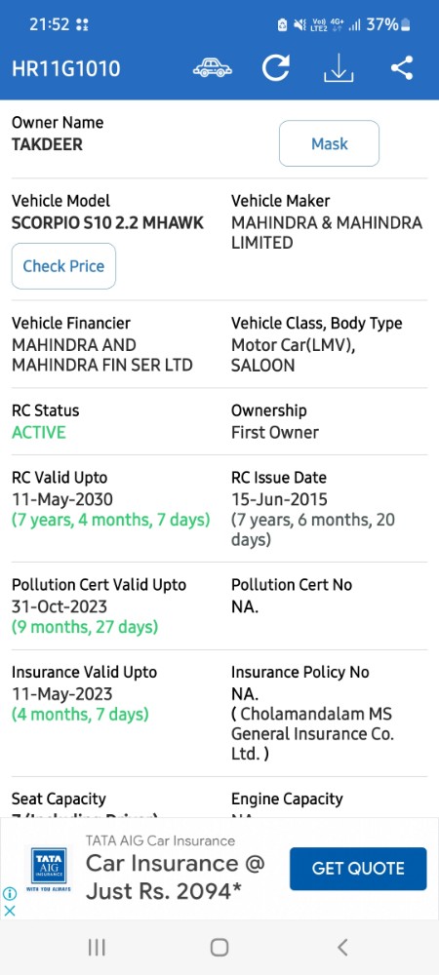Tap the battery percentage in status bar
Screen dimensions: 439x975
(x=381, y=25)
